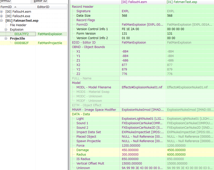
Task: Select the Model row label
Action: [x=76, y=83]
